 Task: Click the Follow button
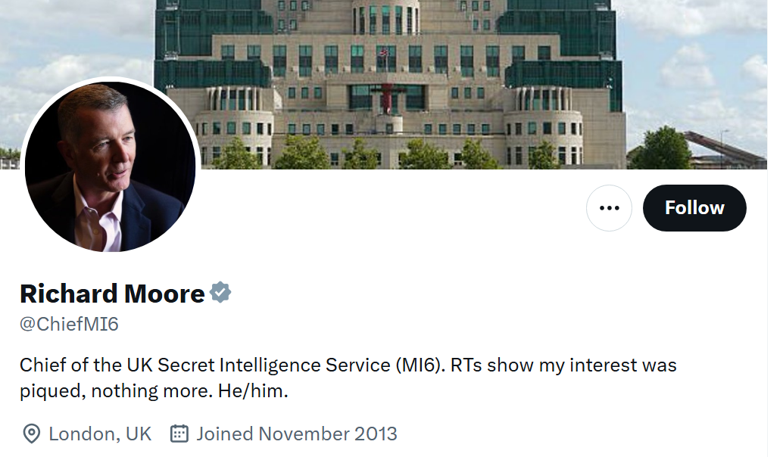pos(694,208)
